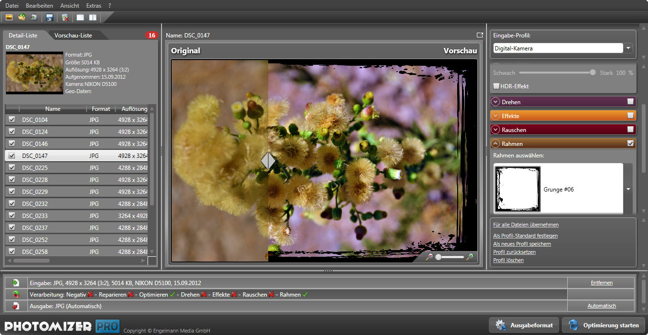Click the add image toolbar icon
Image resolution: width=648 pixels, height=335 pixels.
point(9,17)
